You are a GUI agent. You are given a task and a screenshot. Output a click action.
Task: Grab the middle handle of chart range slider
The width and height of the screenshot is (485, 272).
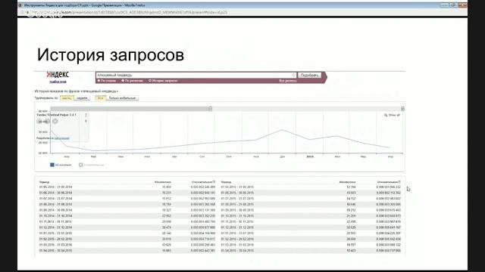tap(211, 109)
